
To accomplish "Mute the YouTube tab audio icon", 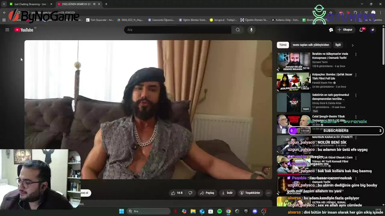I will point(94,4).
